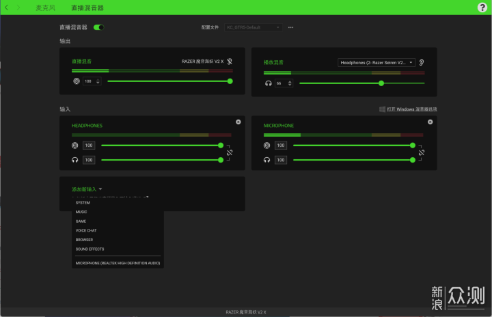Screen dimensions: 492x317
Task: Open the profile three-dots menu
Action: [x=291, y=27]
